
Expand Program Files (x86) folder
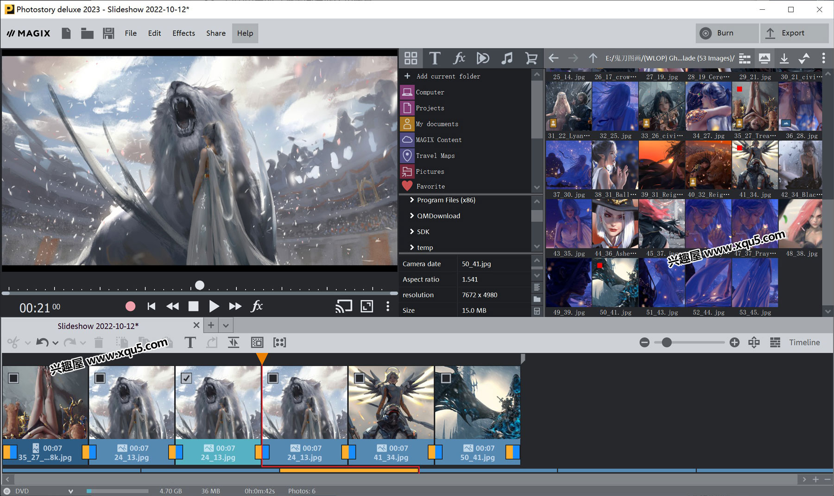pyautogui.click(x=411, y=200)
